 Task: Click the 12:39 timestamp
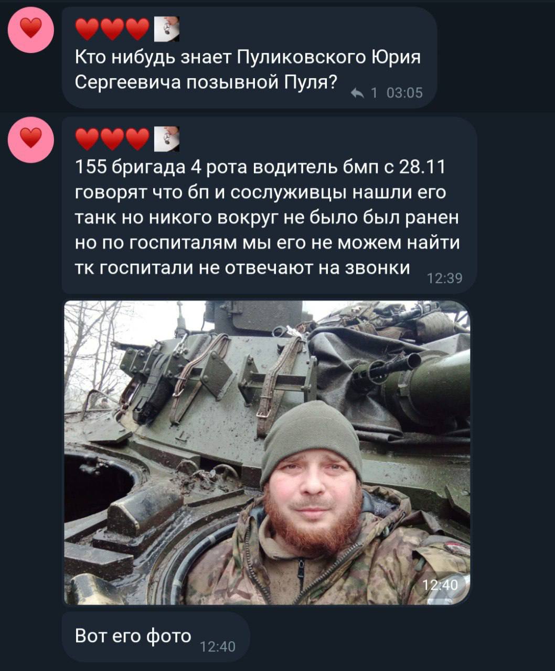coord(445,278)
